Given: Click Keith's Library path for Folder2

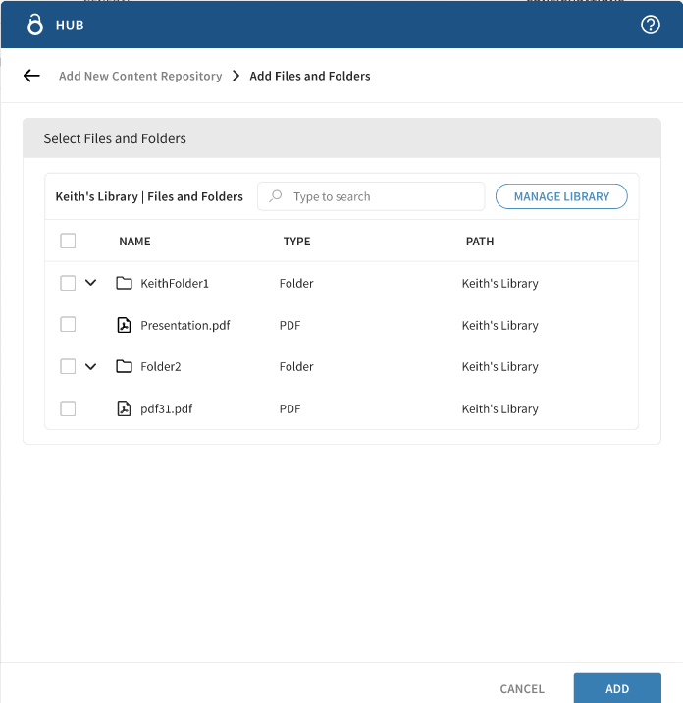Looking at the screenshot, I should tap(499, 367).
